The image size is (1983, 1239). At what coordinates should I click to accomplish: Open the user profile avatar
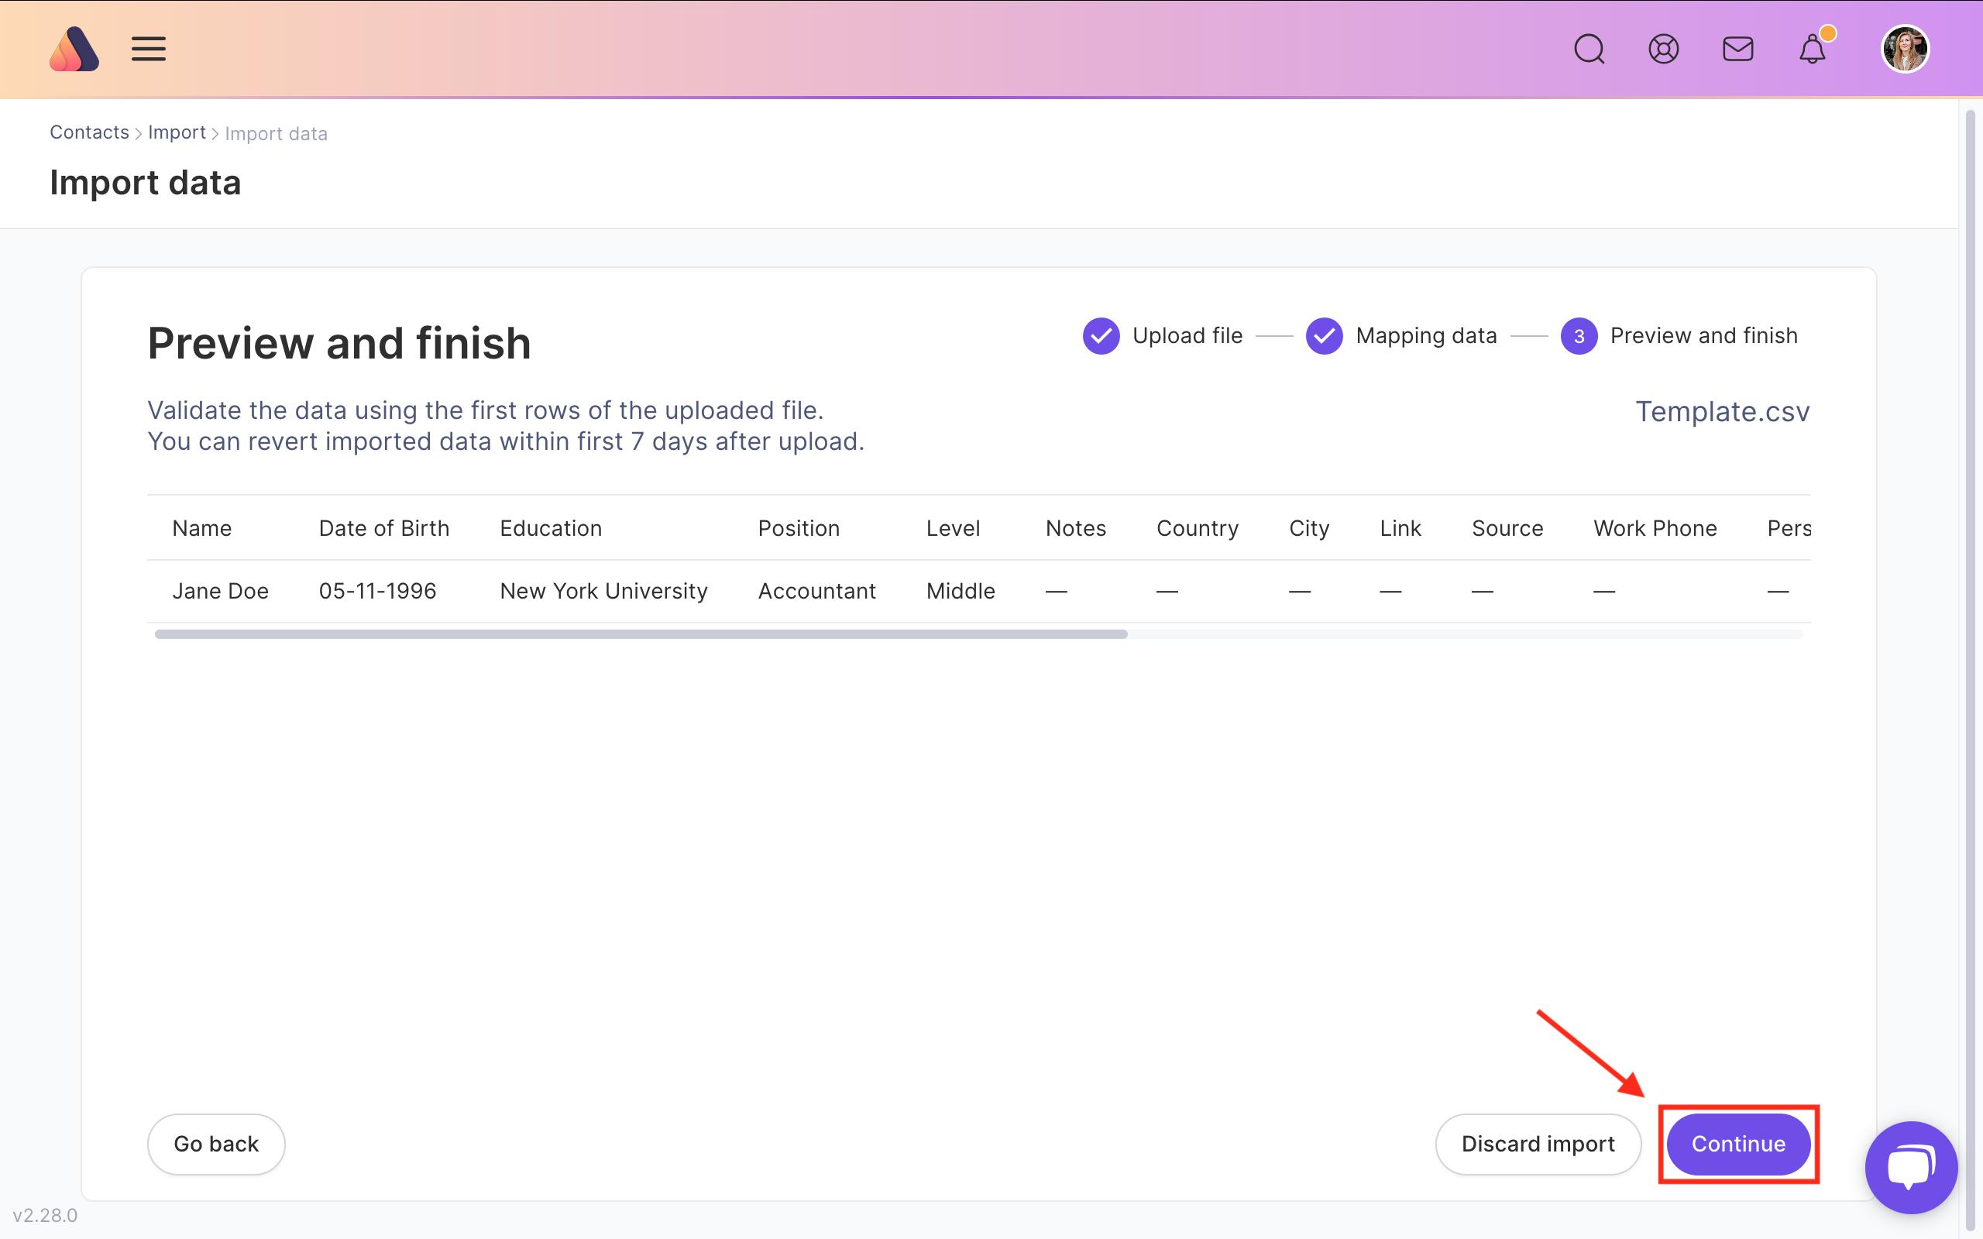(x=1906, y=49)
